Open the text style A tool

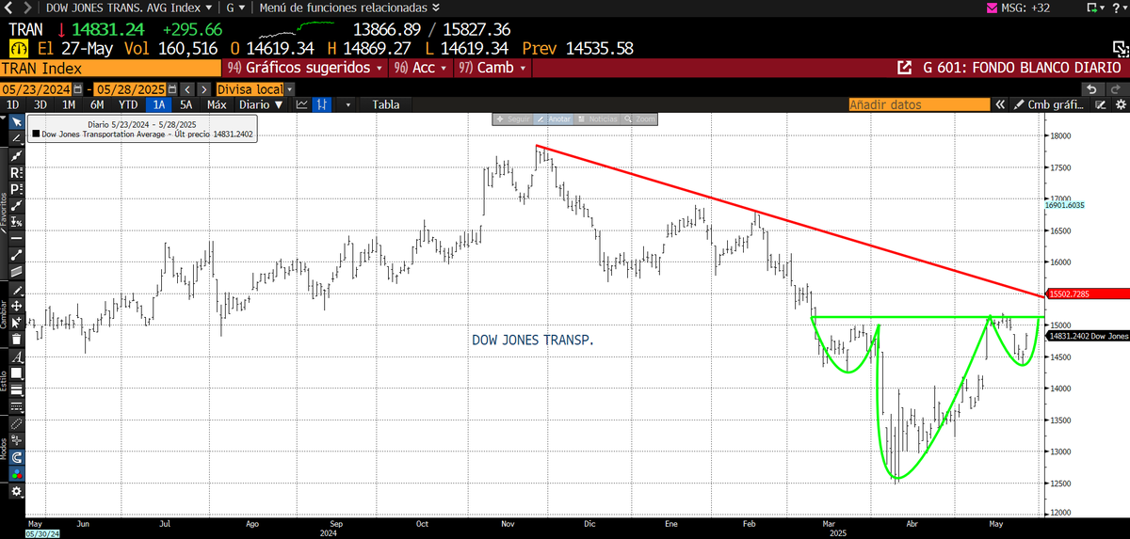point(18,358)
